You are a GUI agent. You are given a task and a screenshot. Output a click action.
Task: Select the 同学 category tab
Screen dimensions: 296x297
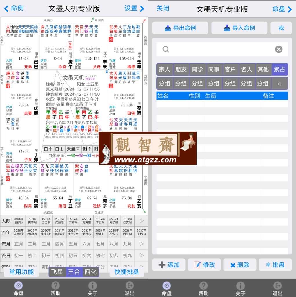(x=197, y=69)
